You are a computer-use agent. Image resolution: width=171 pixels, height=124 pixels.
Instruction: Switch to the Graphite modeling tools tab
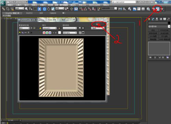click(12, 13)
